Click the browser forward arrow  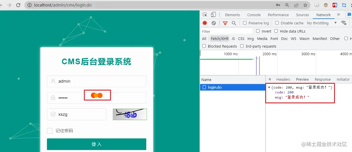click(9, 5)
